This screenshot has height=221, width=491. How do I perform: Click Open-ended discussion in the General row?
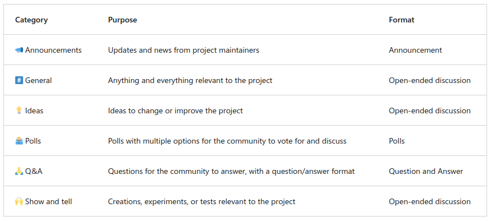[x=430, y=80]
